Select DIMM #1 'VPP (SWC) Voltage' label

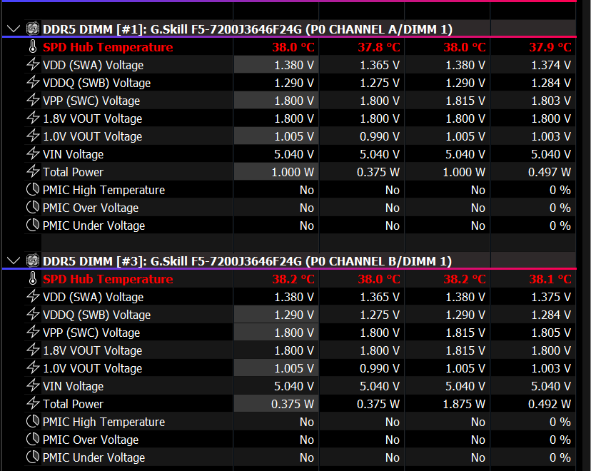[91, 101]
